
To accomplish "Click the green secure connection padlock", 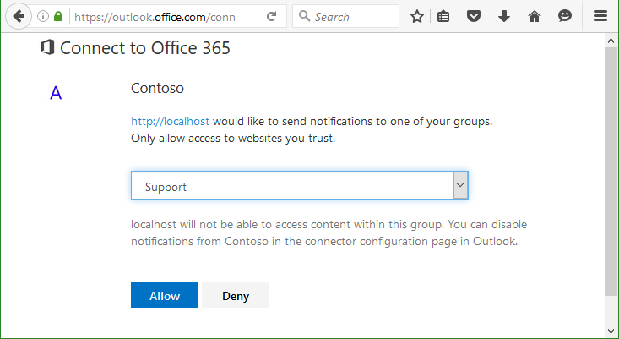I will coord(57,16).
